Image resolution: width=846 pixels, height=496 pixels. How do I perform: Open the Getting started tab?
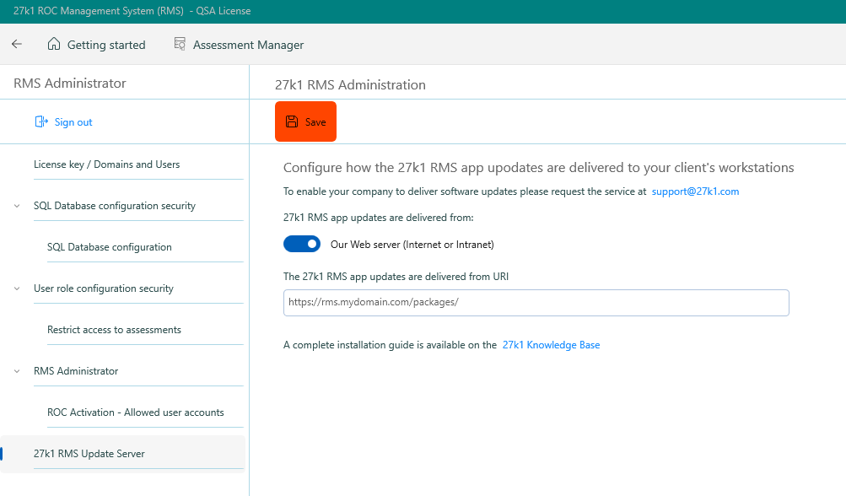105,45
